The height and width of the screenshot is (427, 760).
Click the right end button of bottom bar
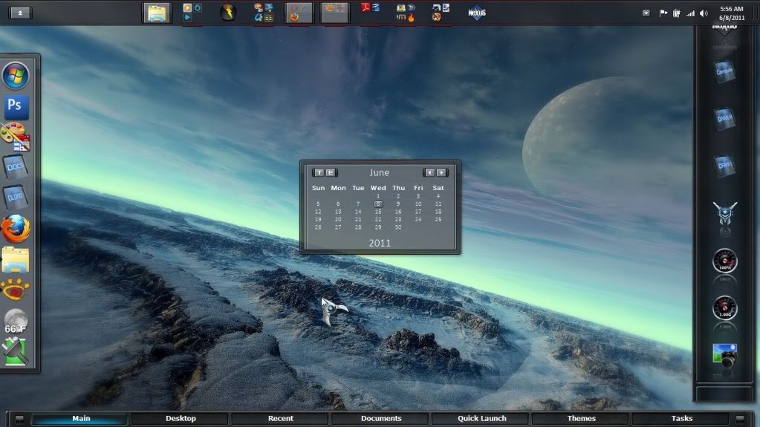click(740, 419)
